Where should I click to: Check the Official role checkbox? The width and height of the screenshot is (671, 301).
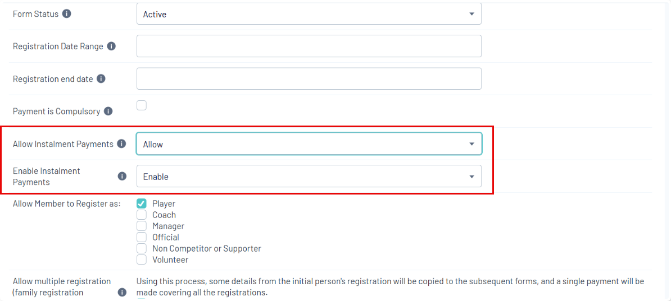click(x=142, y=237)
